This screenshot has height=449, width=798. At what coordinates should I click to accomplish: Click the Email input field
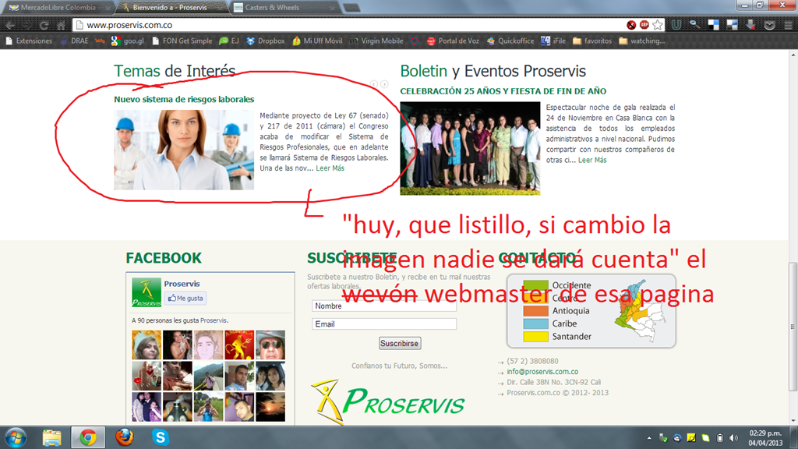(x=383, y=323)
